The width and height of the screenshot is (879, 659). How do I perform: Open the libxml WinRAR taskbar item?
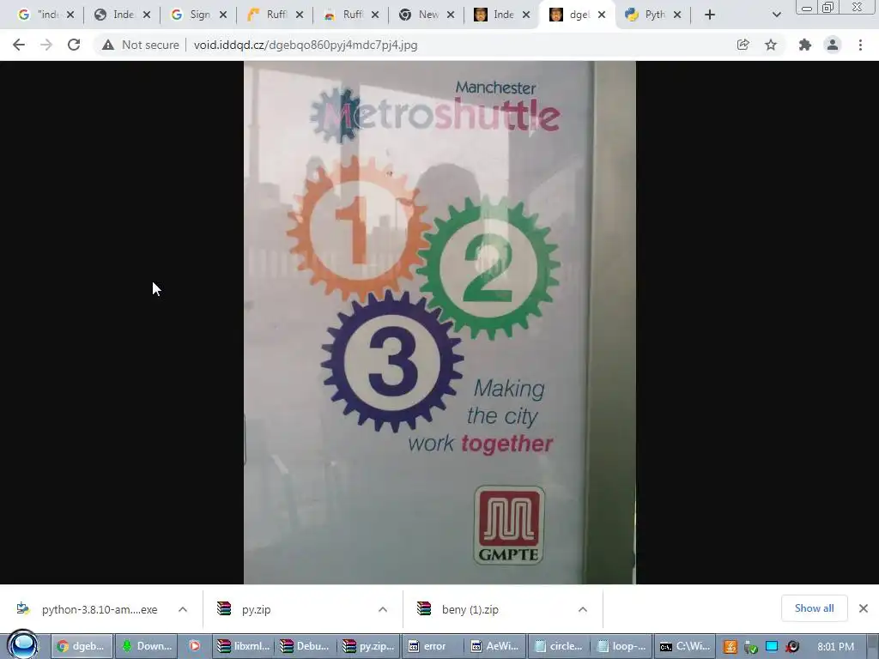[243, 646]
